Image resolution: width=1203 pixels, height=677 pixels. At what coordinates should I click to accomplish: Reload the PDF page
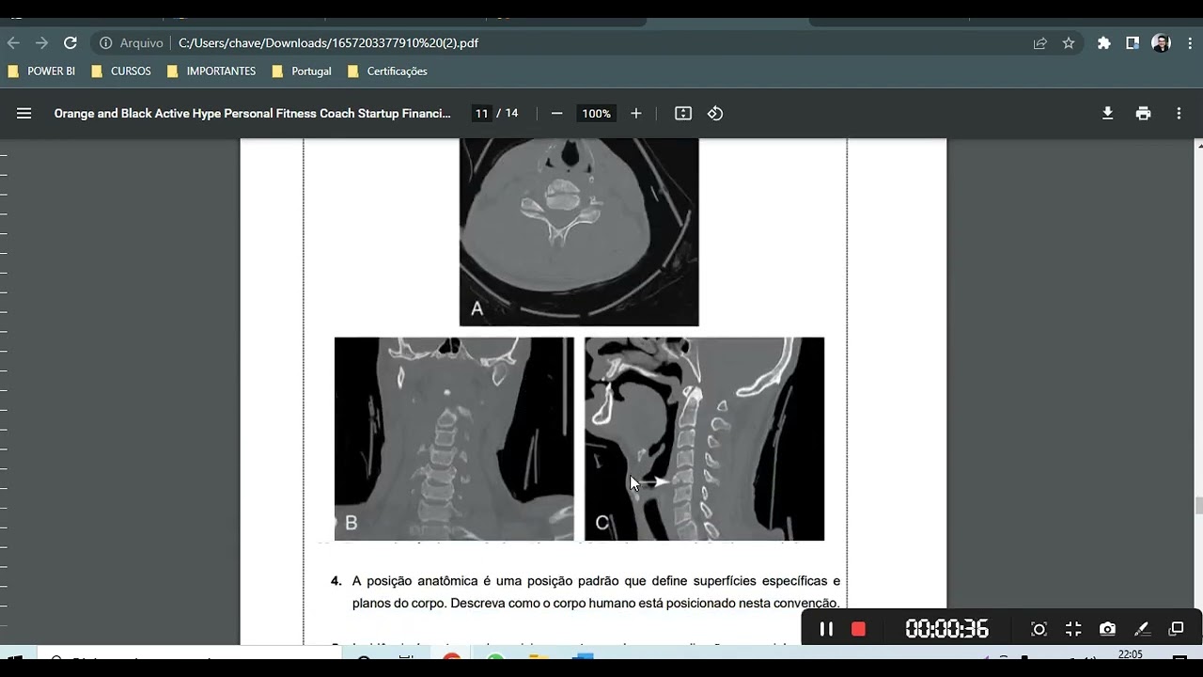(70, 42)
